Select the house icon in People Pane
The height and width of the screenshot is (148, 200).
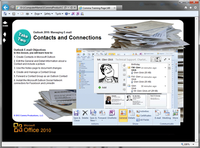(x=124, y=65)
